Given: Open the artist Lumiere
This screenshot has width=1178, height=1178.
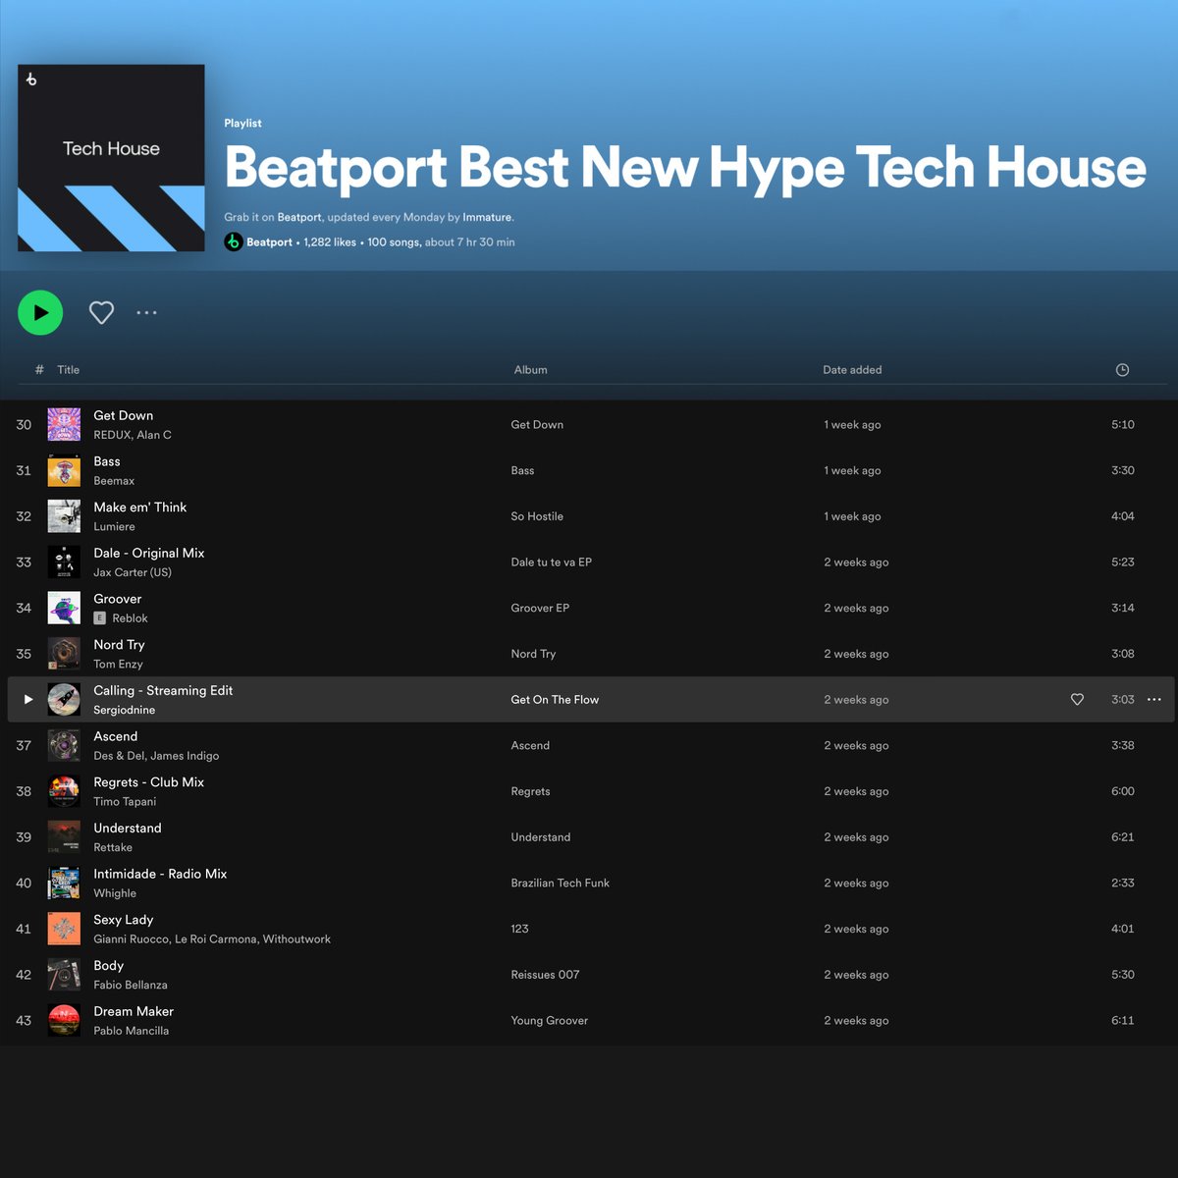Looking at the screenshot, I should 114,527.
